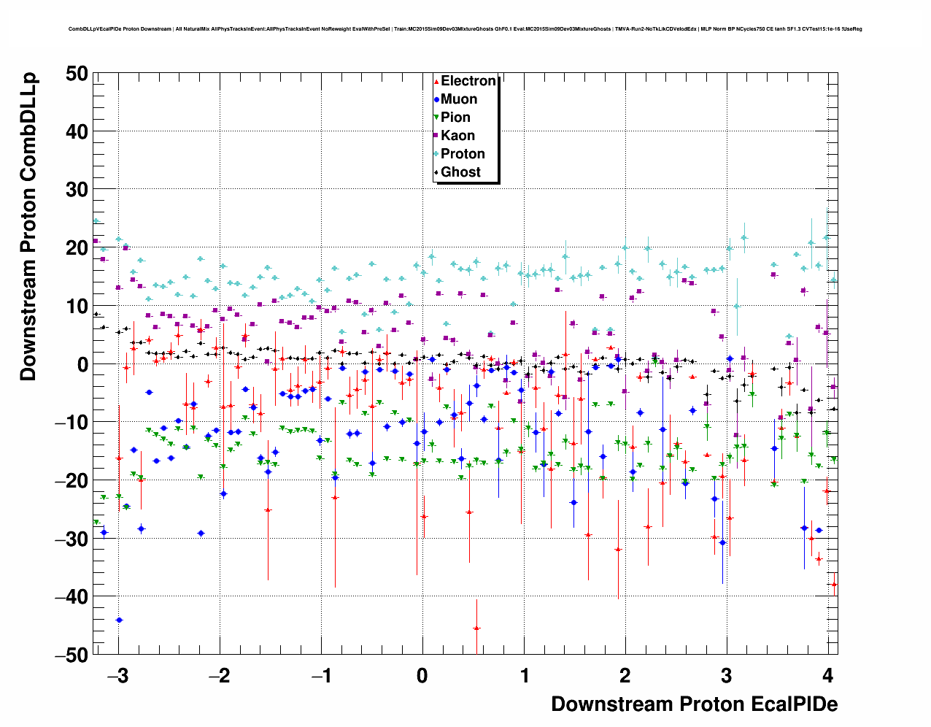This screenshot has width=931, height=727.
Task: Click the y-axis tick label 50
Action: pyautogui.click(x=76, y=73)
